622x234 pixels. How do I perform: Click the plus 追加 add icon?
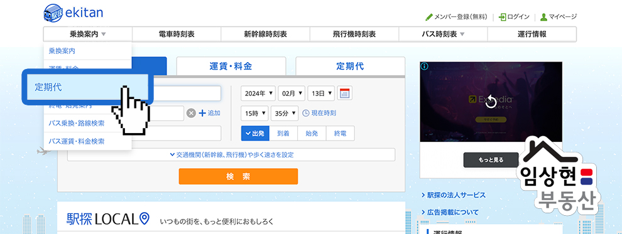tap(202, 114)
